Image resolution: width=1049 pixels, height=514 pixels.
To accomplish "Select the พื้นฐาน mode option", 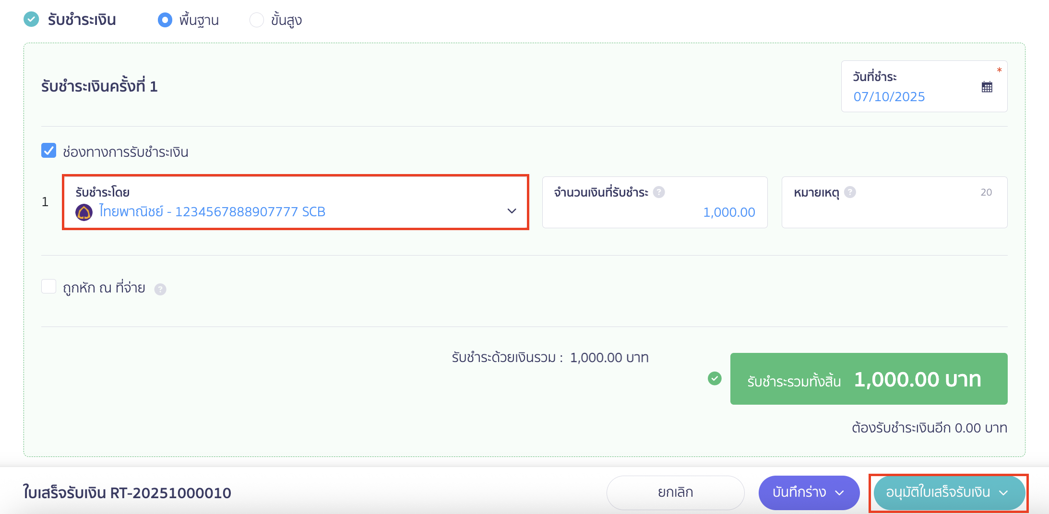I will [x=165, y=20].
